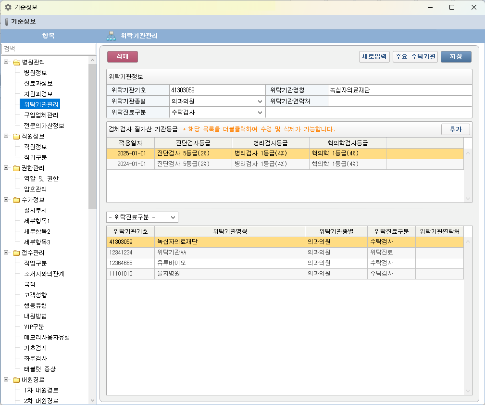The width and height of the screenshot is (485, 405).
Task: Click the 접수관리 folder icon
Action: point(16,253)
